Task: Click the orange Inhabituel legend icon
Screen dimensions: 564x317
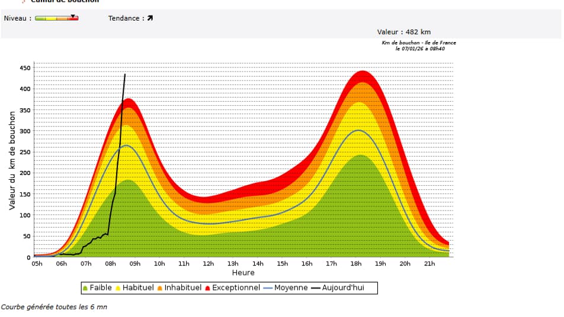Action: coord(160,288)
